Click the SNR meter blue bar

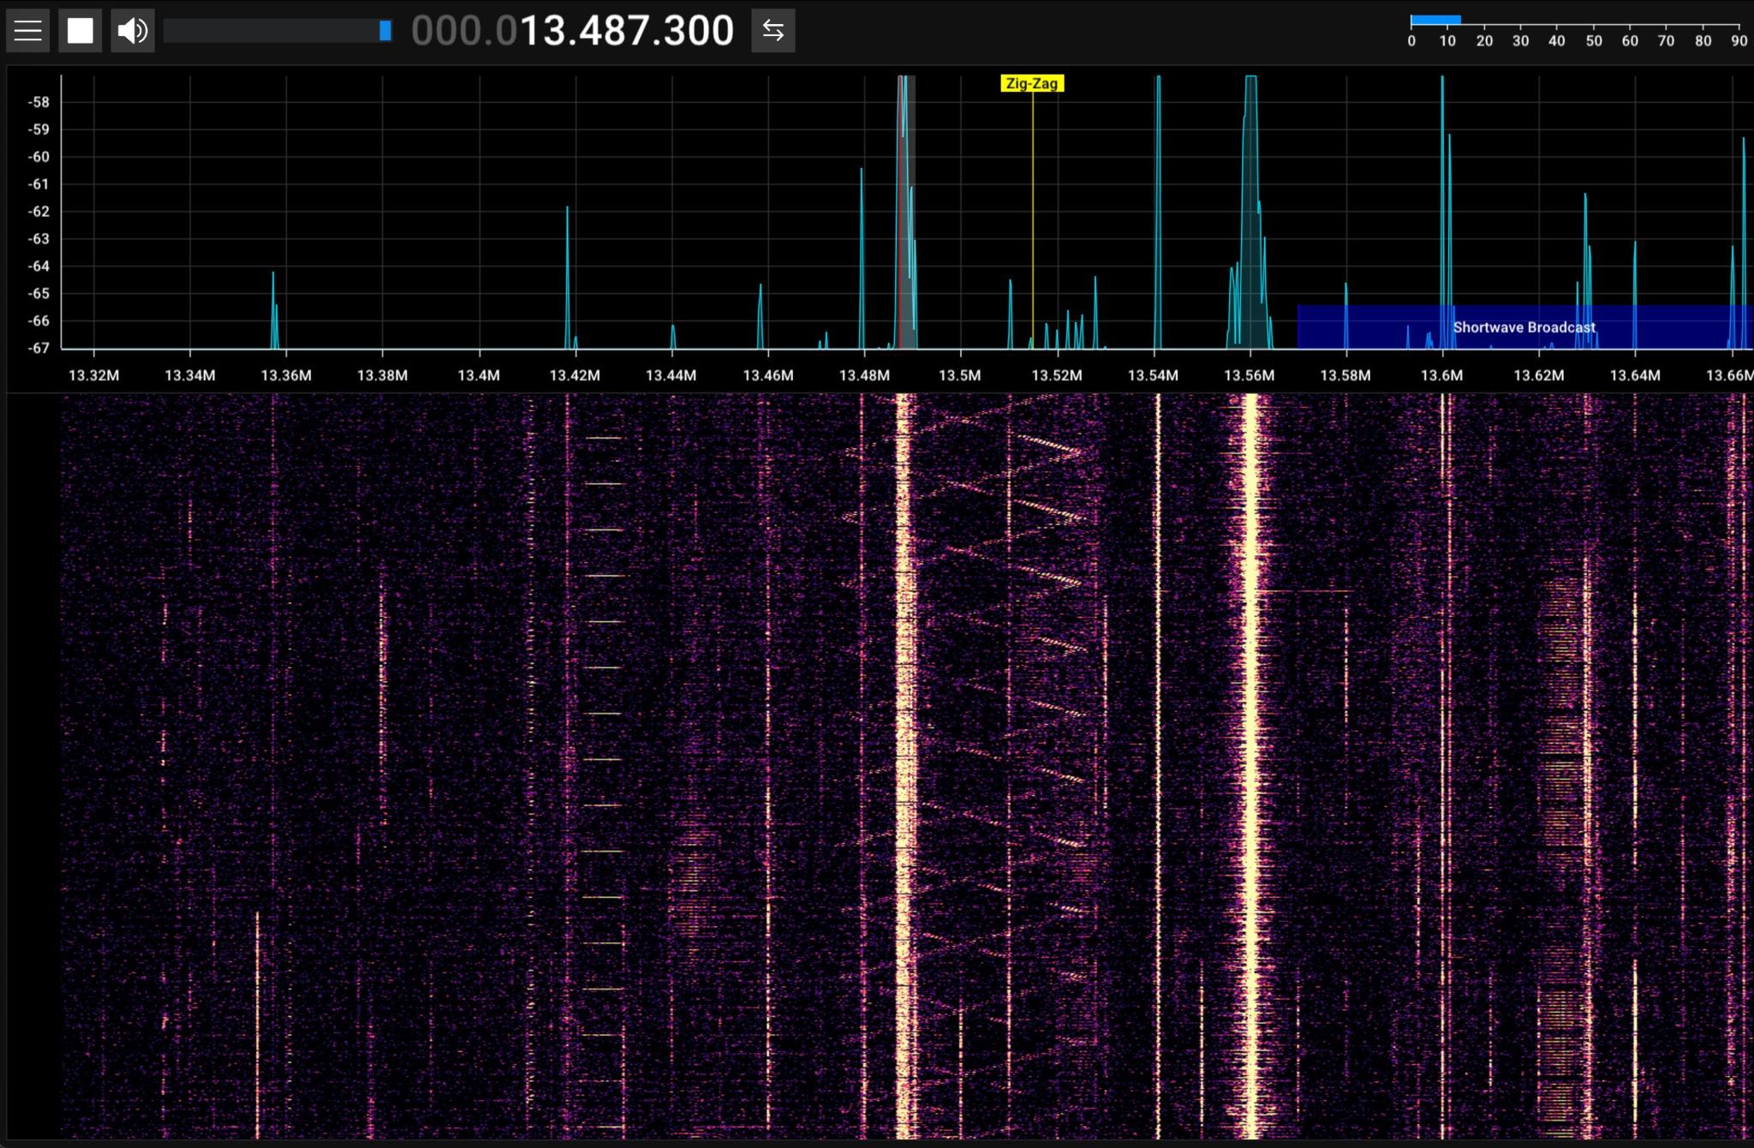point(1435,20)
